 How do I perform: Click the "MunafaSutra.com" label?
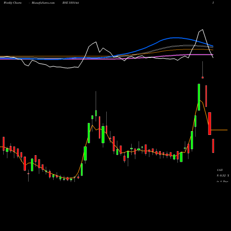(43, 3)
